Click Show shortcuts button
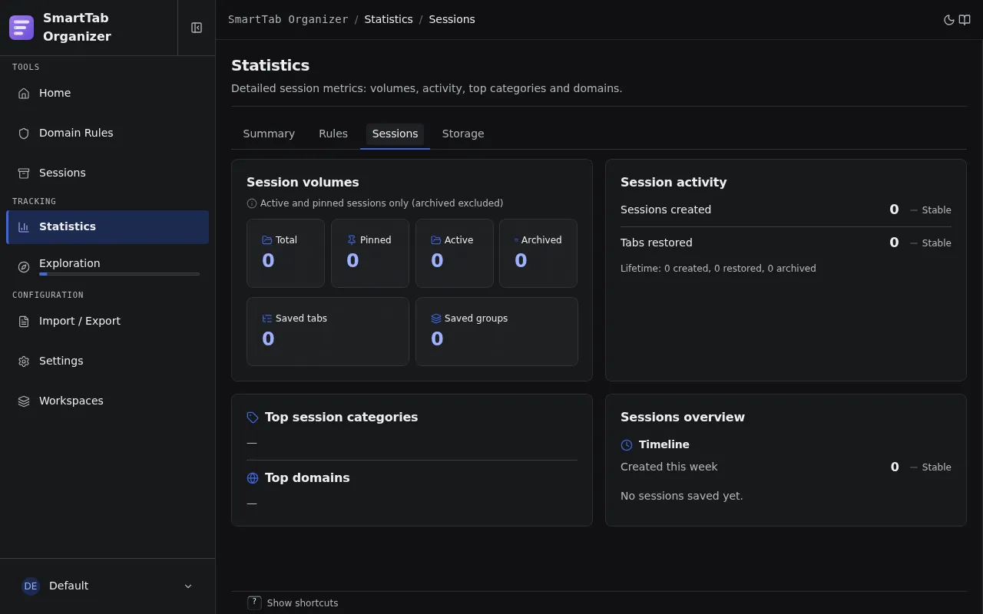Image resolution: width=983 pixels, height=614 pixels. 293,602
